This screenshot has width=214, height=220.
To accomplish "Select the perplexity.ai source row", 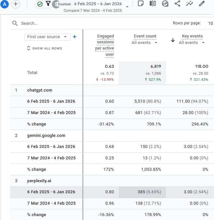I will click(x=39, y=181).
